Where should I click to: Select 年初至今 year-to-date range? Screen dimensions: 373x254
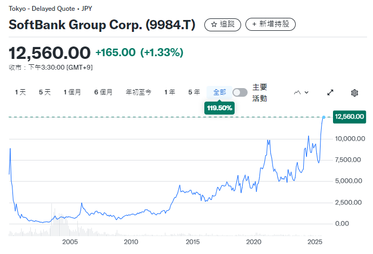click(138, 92)
